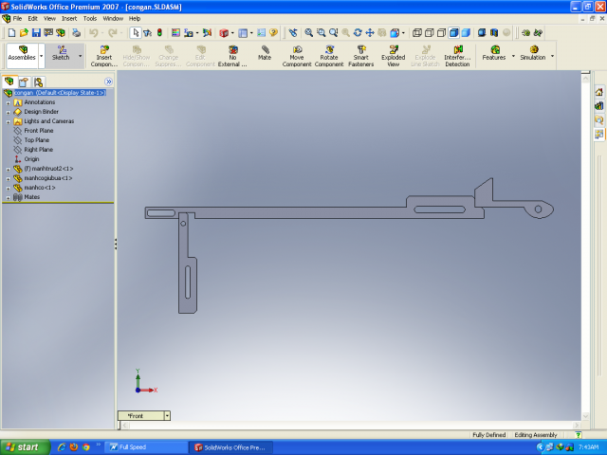Open SolidWorks Resources home icon in task pane
The image size is (607, 455).
(x=598, y=92)
